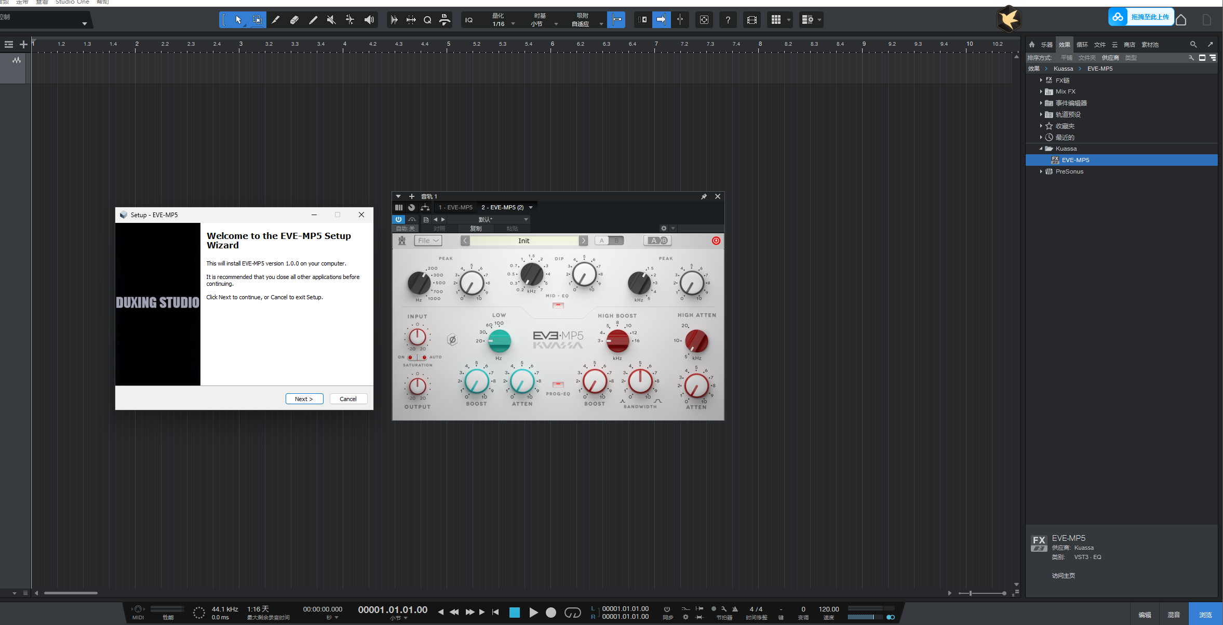Toggle snap to grid button in toolbar
The width and height of the screenshot is (1223, 625).
point(616,20)
